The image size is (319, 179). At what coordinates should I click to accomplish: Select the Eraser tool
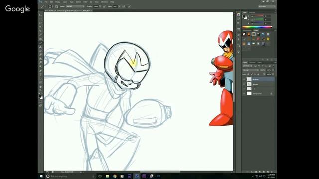click(41, 55)
